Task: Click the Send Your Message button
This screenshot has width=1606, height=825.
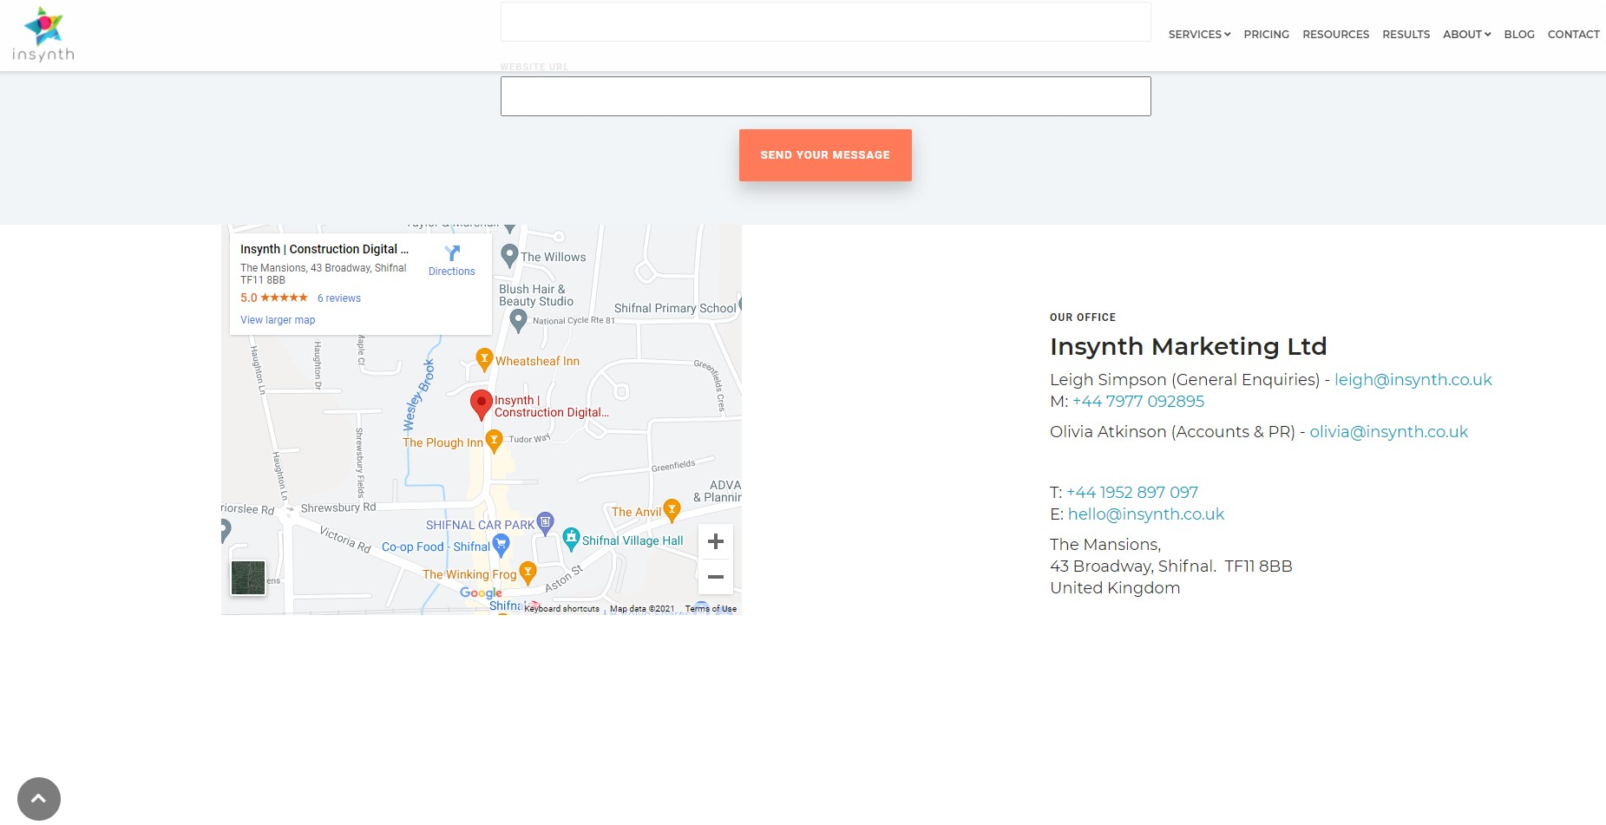Action: point(825,155)
